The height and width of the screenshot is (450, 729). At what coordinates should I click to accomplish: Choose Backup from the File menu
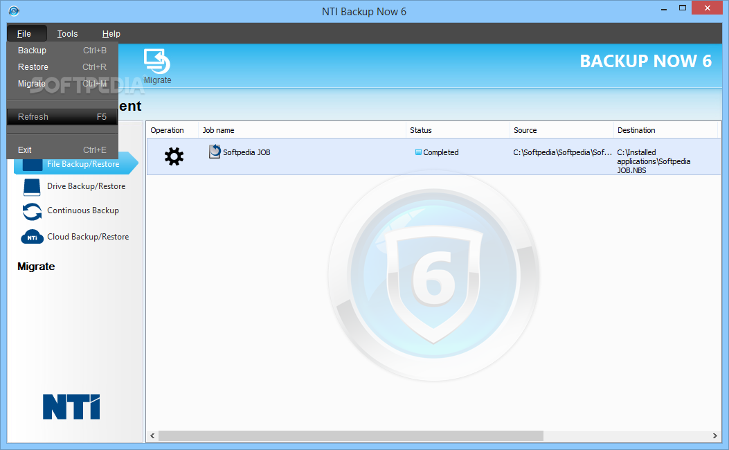(x=62, y=51)
